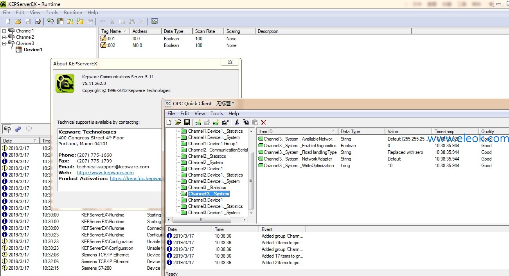Click Open project folder icon in KEPServerEX toolbar
509x276 pixels.
[18, 22]
